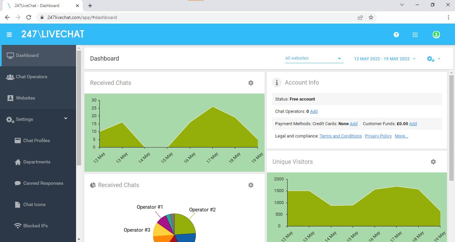Image resolution: width=455 pixels, height=242 pixels.
Task: Open the All websites dropdown
Action: point(314,59)
